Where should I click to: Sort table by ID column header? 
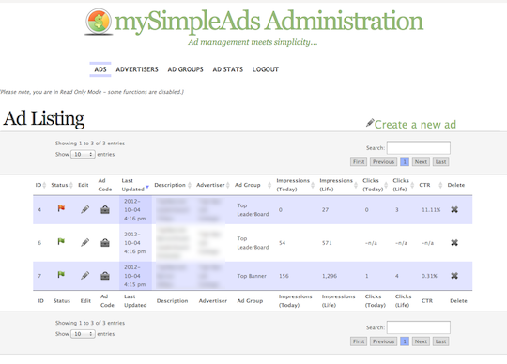[40, 185]
